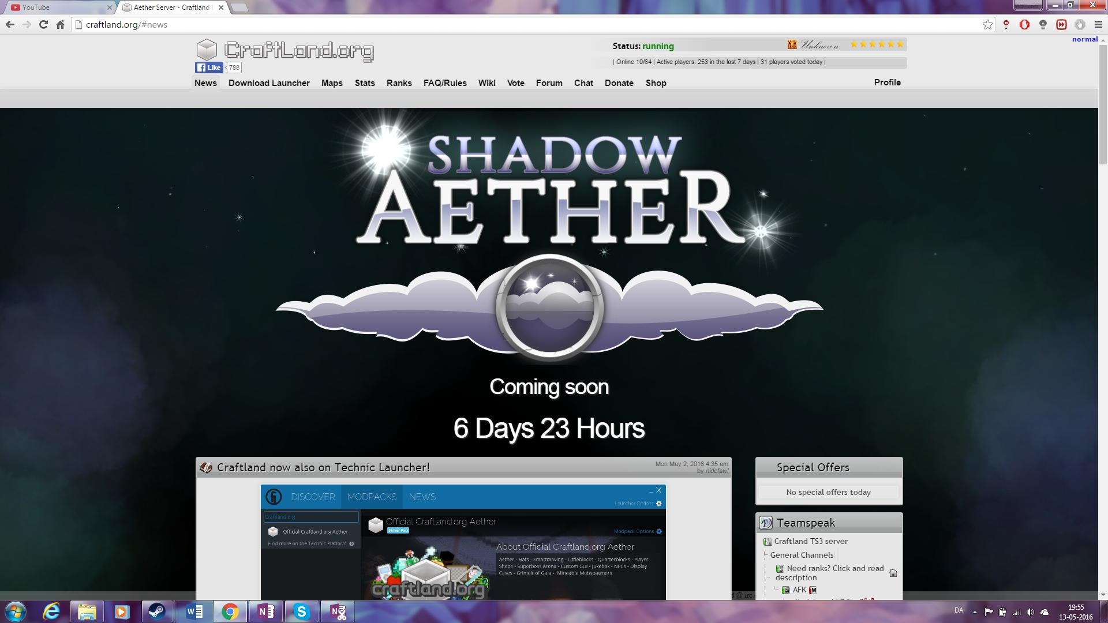Click the Teamspeak panel logo icon

click(766, 523)
